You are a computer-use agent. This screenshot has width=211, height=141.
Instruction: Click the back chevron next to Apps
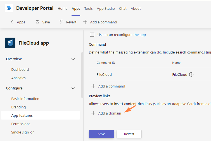pos(12,22)
